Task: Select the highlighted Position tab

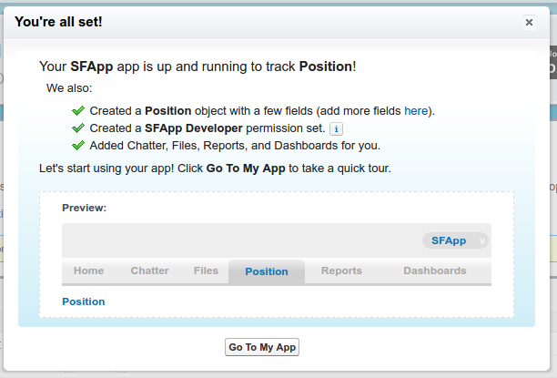Action: point(267,271)
